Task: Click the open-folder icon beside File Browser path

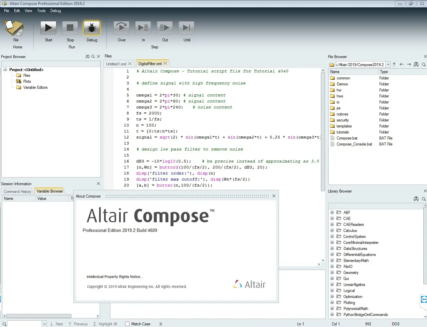Action: 332,65
